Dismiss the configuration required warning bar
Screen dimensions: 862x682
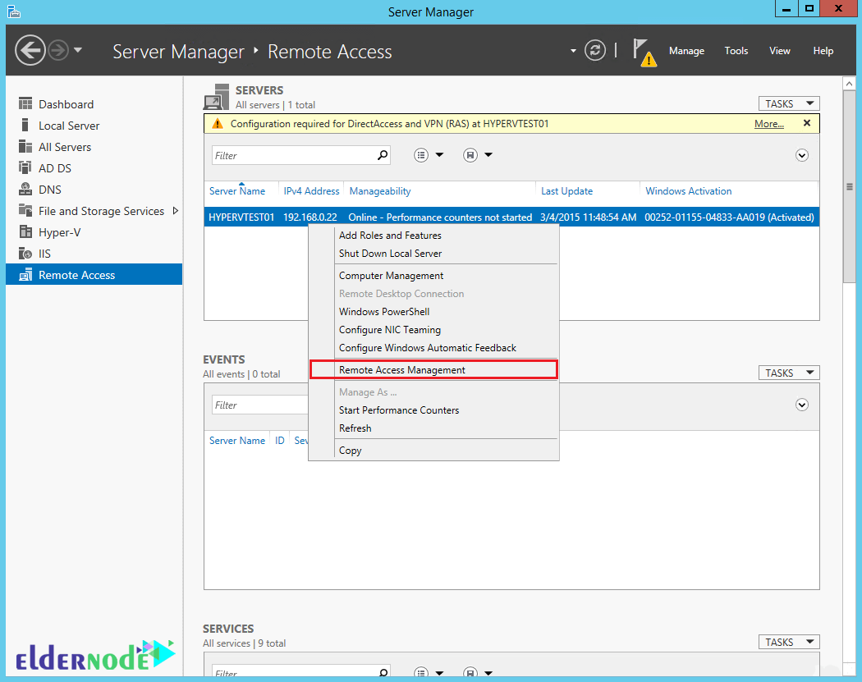(806, 123)
